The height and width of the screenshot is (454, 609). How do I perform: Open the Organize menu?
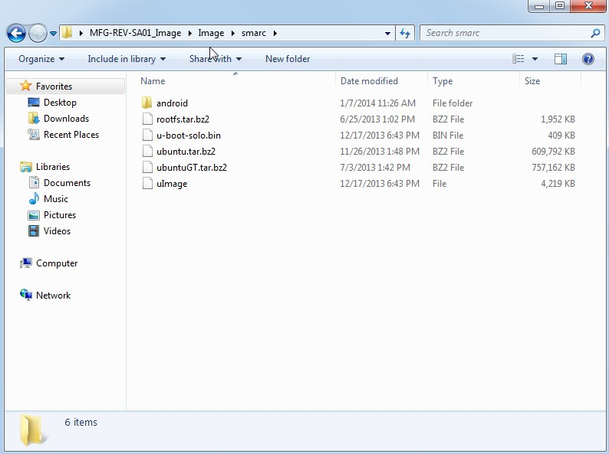point(41,59)
